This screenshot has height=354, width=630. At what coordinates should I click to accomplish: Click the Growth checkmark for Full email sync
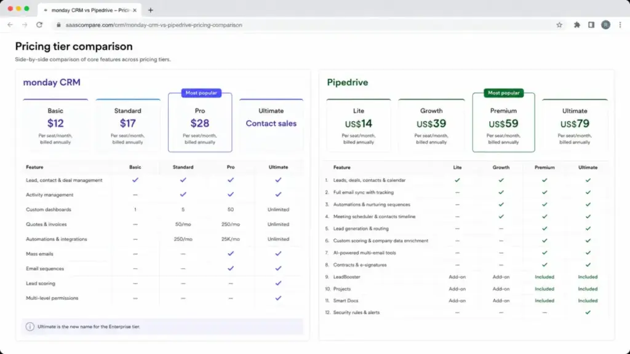501,192
